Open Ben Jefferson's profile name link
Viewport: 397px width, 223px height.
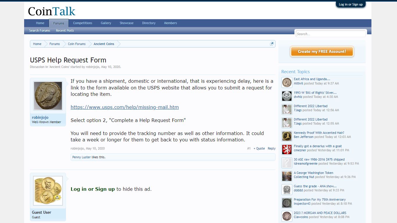(304, 137)
